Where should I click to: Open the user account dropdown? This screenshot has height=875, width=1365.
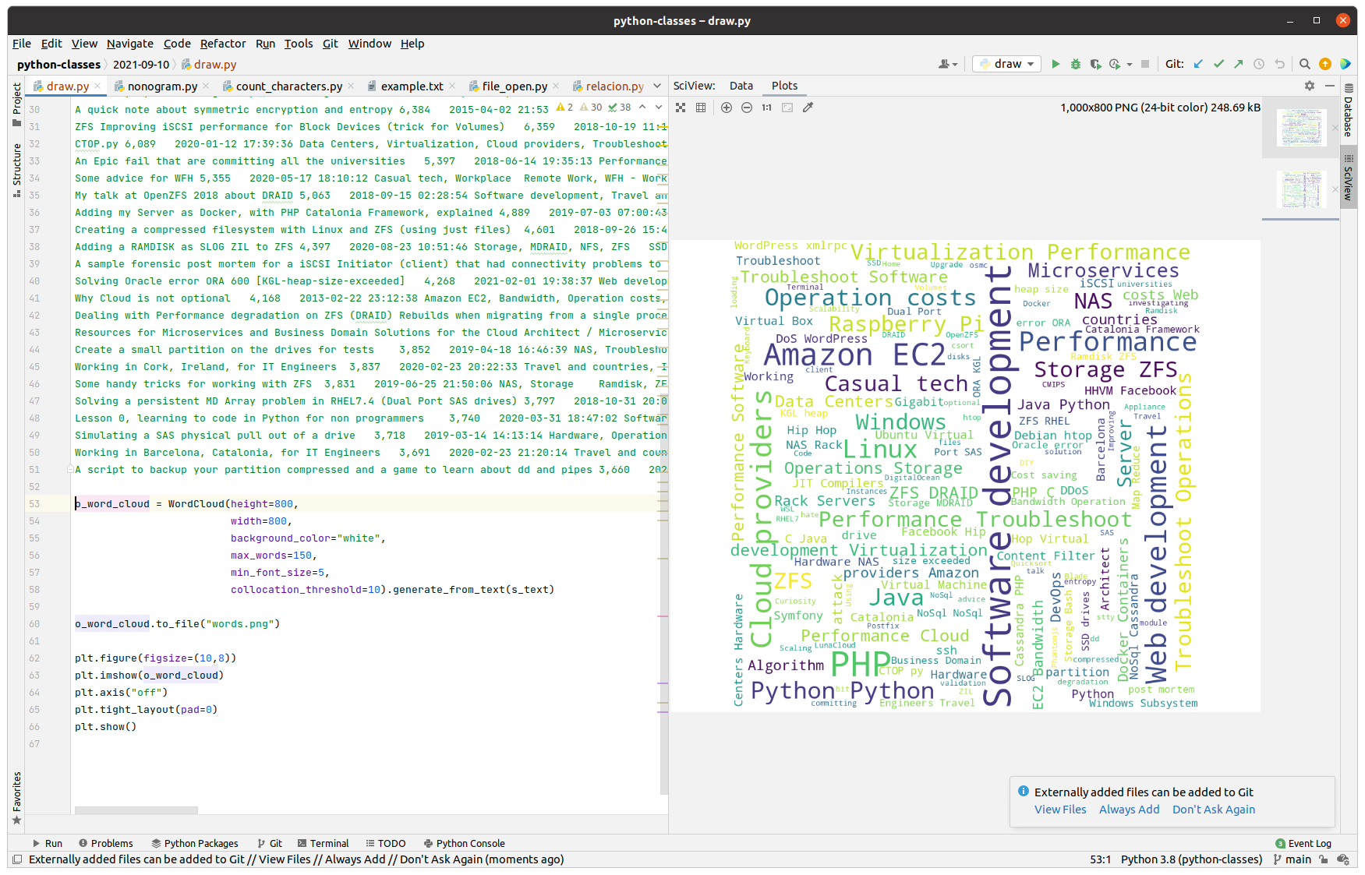pos(948,64)
